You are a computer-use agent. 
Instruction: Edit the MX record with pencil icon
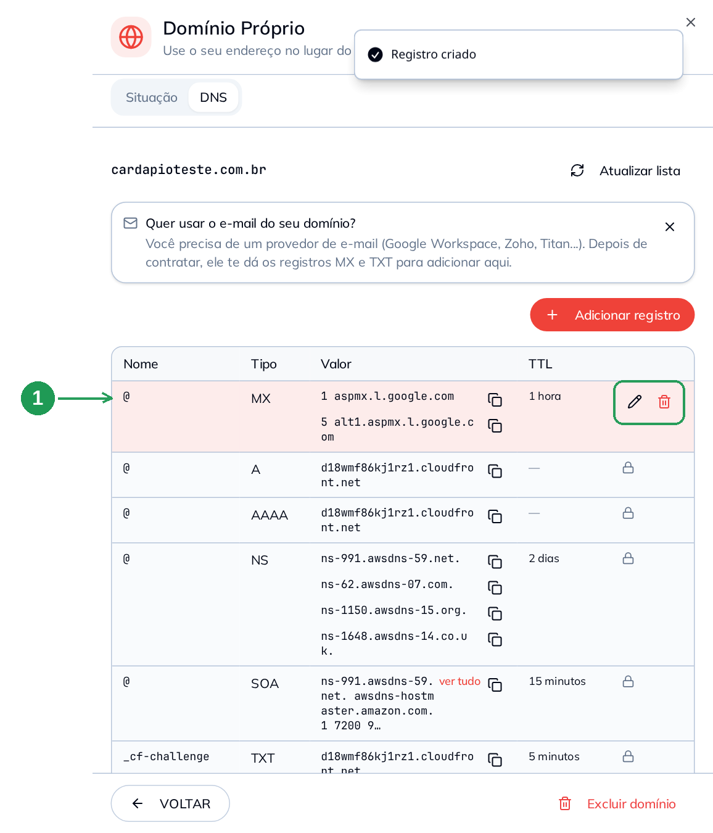pos(635,402)
